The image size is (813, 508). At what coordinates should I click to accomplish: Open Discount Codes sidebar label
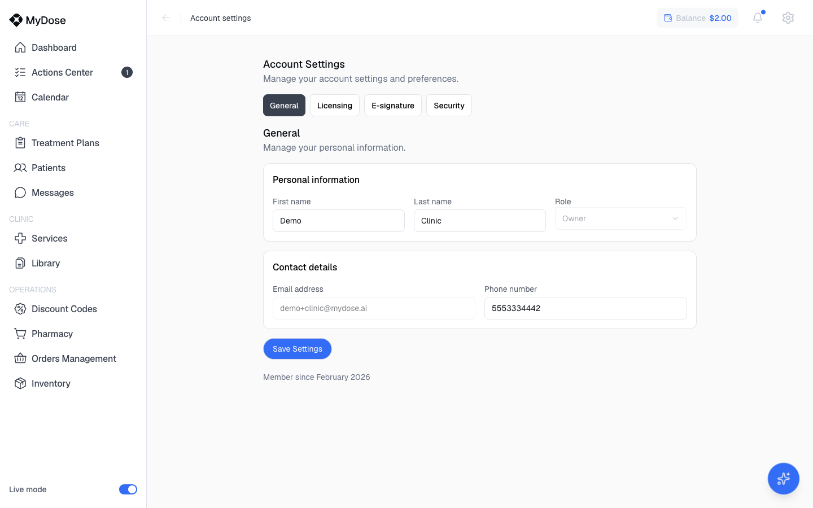64,309
